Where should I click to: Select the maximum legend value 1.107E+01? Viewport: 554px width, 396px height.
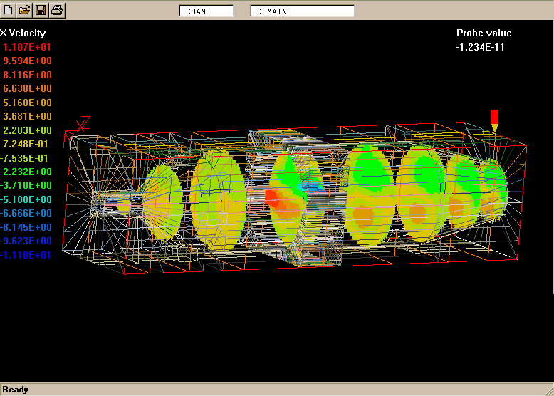coord(27,47)
